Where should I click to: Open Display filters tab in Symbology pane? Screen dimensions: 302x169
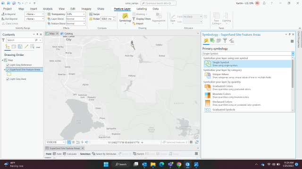[x=225, y=41]
